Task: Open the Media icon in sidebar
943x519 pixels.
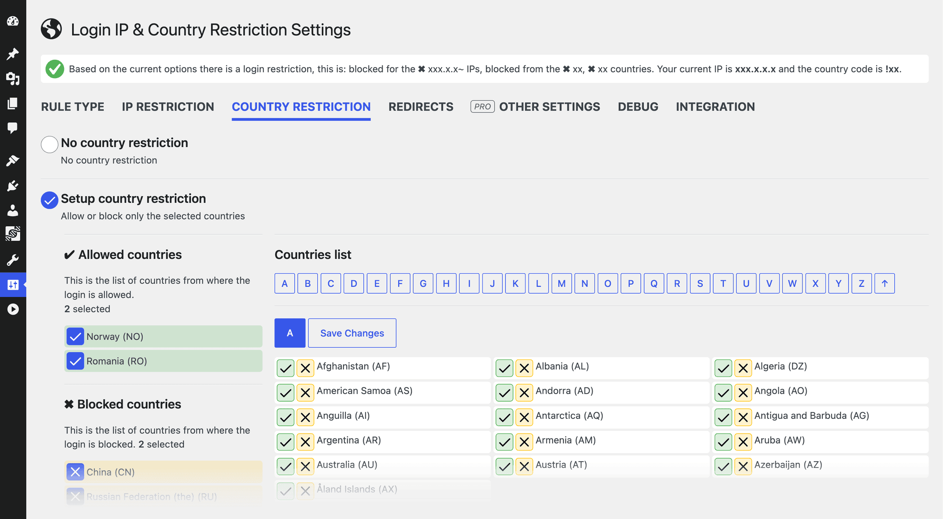Action: point(13,79)
